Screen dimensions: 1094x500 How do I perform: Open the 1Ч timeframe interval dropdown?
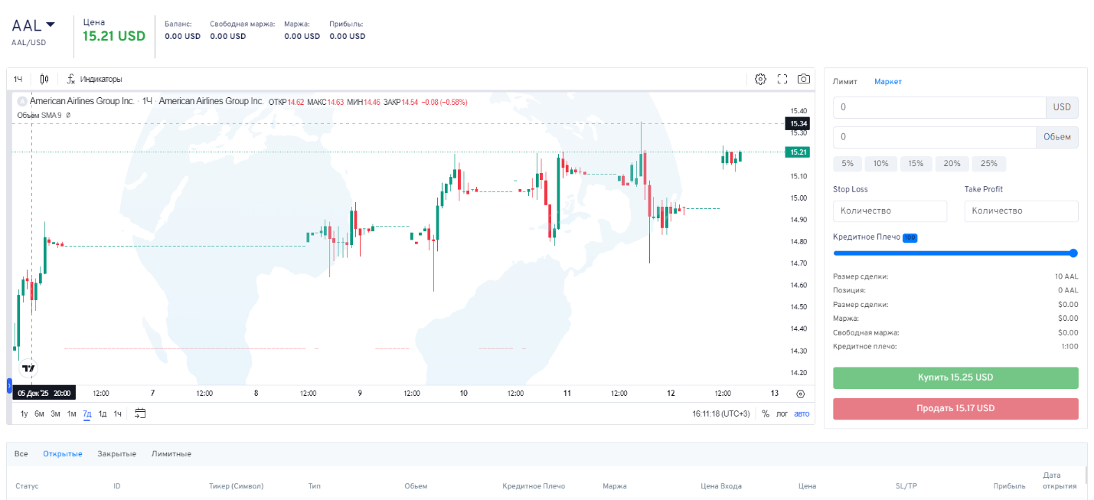18,79
